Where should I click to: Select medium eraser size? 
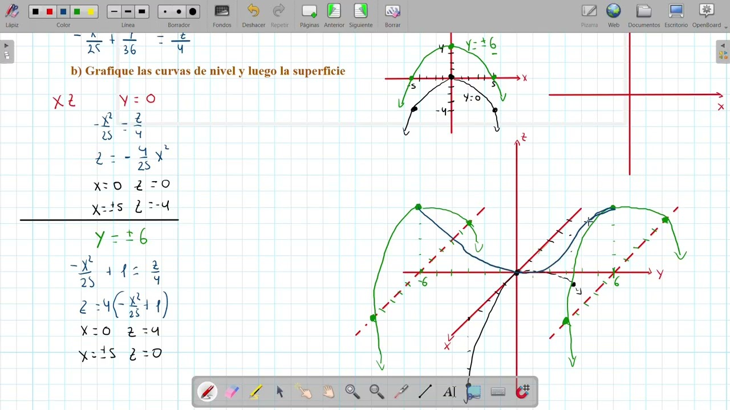pyautogui.click(x=179, y=11)
